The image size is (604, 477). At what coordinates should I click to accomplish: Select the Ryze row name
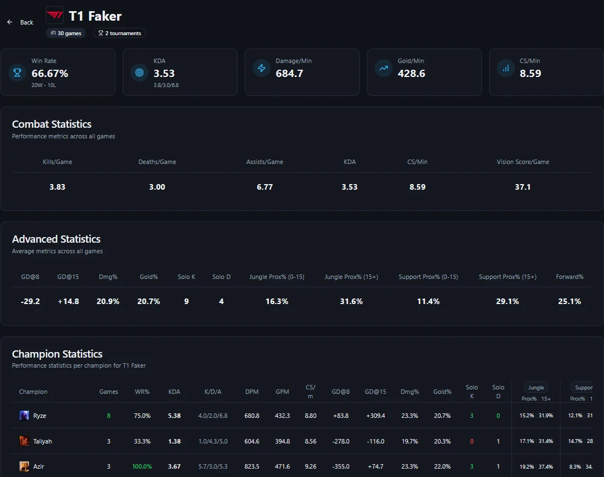40,415
